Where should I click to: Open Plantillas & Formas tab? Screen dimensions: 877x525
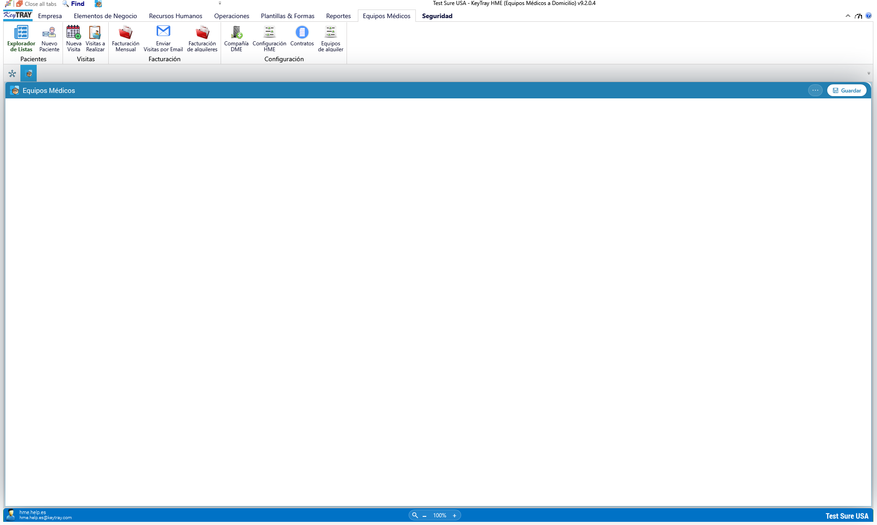tap(287, 16)
